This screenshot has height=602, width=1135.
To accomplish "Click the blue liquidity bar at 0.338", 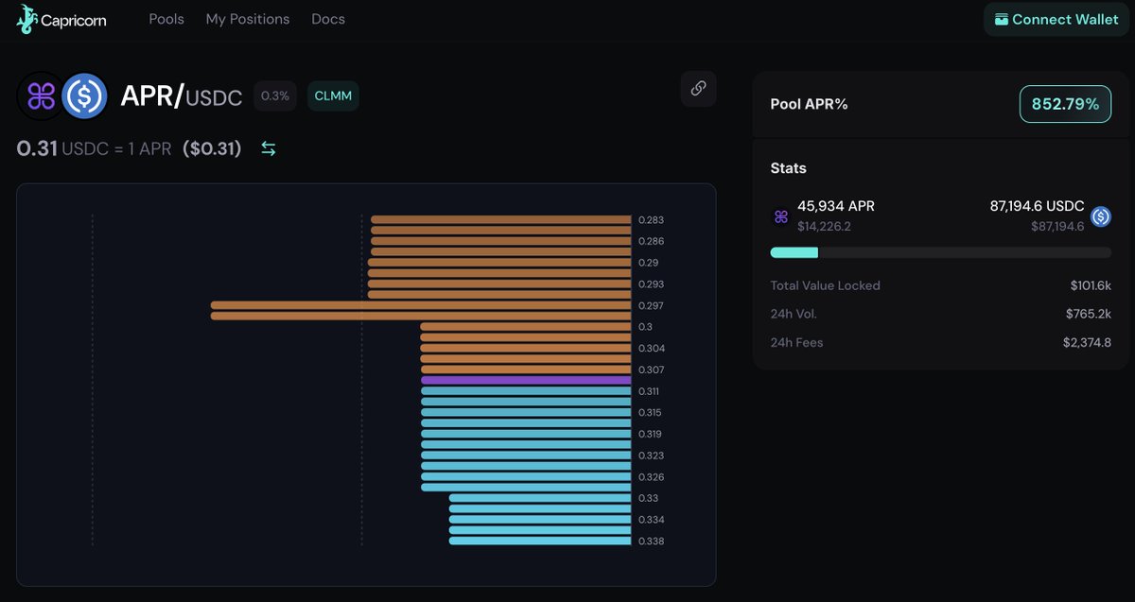I will pos(540,541).
